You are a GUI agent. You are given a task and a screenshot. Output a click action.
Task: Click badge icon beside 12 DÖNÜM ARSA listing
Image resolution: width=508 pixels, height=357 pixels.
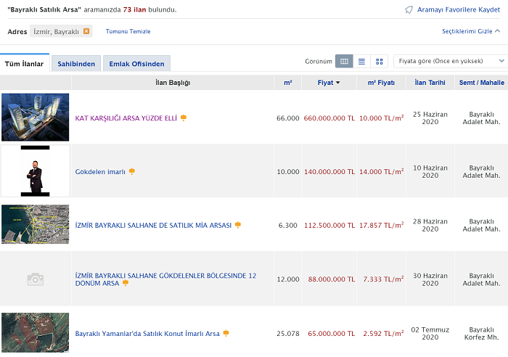tap(126, 283)
